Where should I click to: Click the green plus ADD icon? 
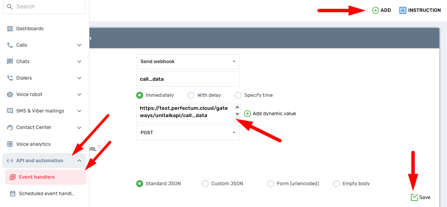(375, 10)
